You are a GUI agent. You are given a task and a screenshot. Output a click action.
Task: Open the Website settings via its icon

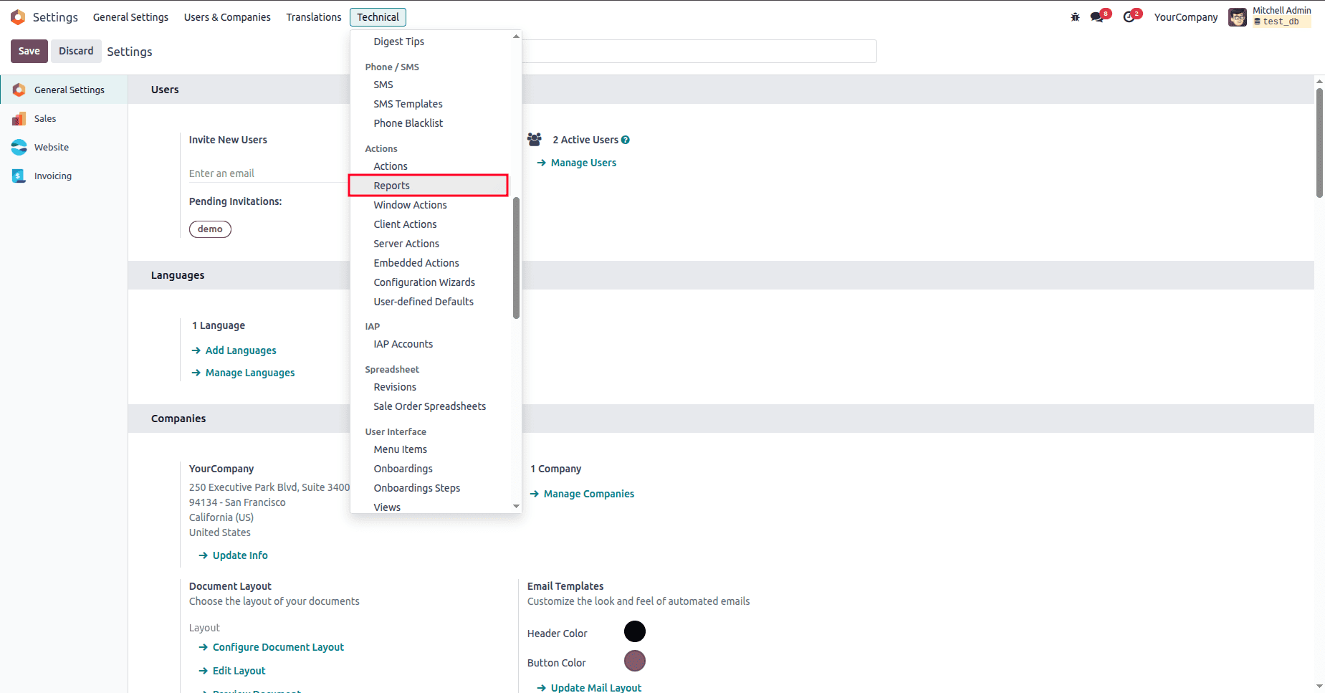[x=19, y=147]
